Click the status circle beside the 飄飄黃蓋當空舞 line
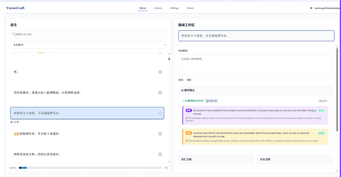Viewport: 341px width, 177px height. click(x=160, y=154)
